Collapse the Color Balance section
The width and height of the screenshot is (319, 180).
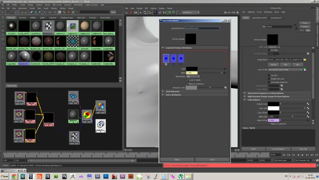pyautogui.click(x=245, y=100)
